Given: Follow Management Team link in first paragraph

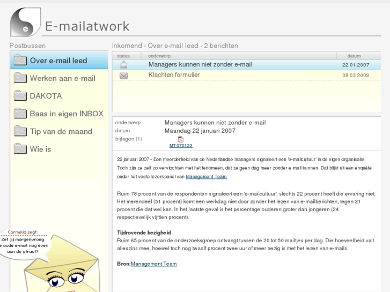Looking at the screenshot, I should [x=206, y=176].
